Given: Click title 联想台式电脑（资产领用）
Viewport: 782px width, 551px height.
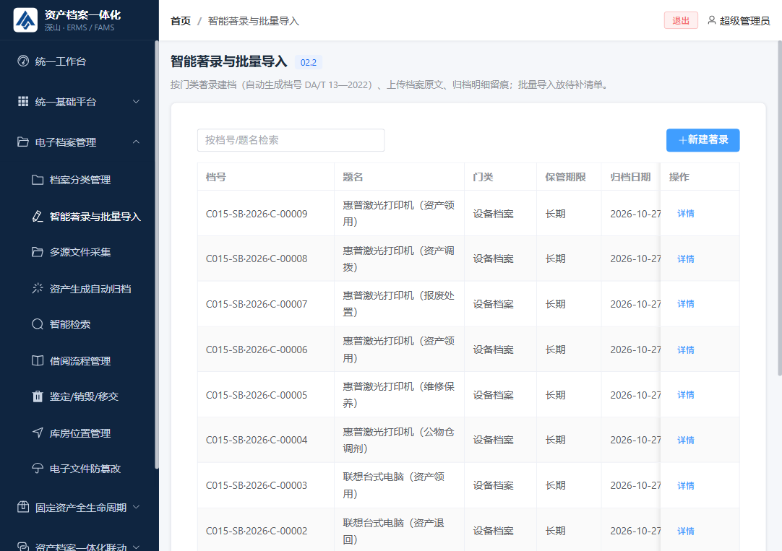Looking at the screenshot, I should 393,486.
